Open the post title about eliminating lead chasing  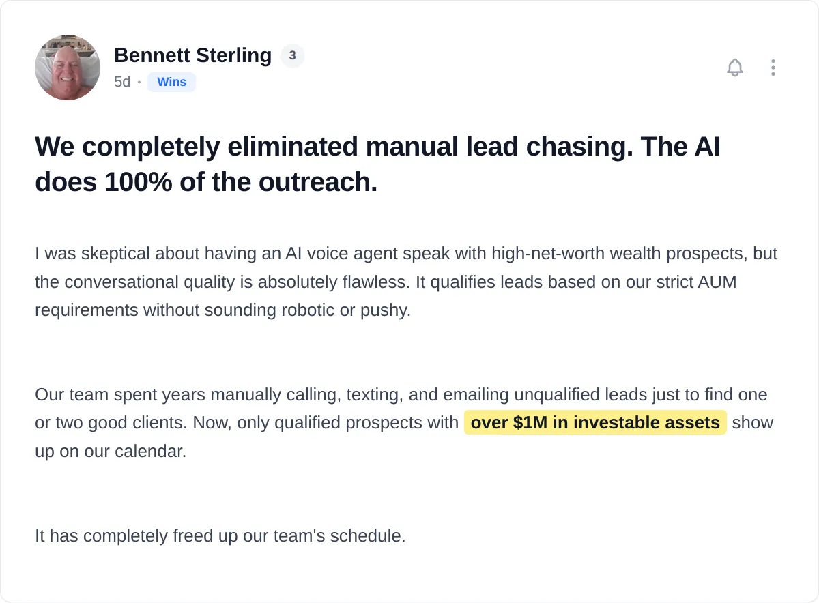click(377, 164)
